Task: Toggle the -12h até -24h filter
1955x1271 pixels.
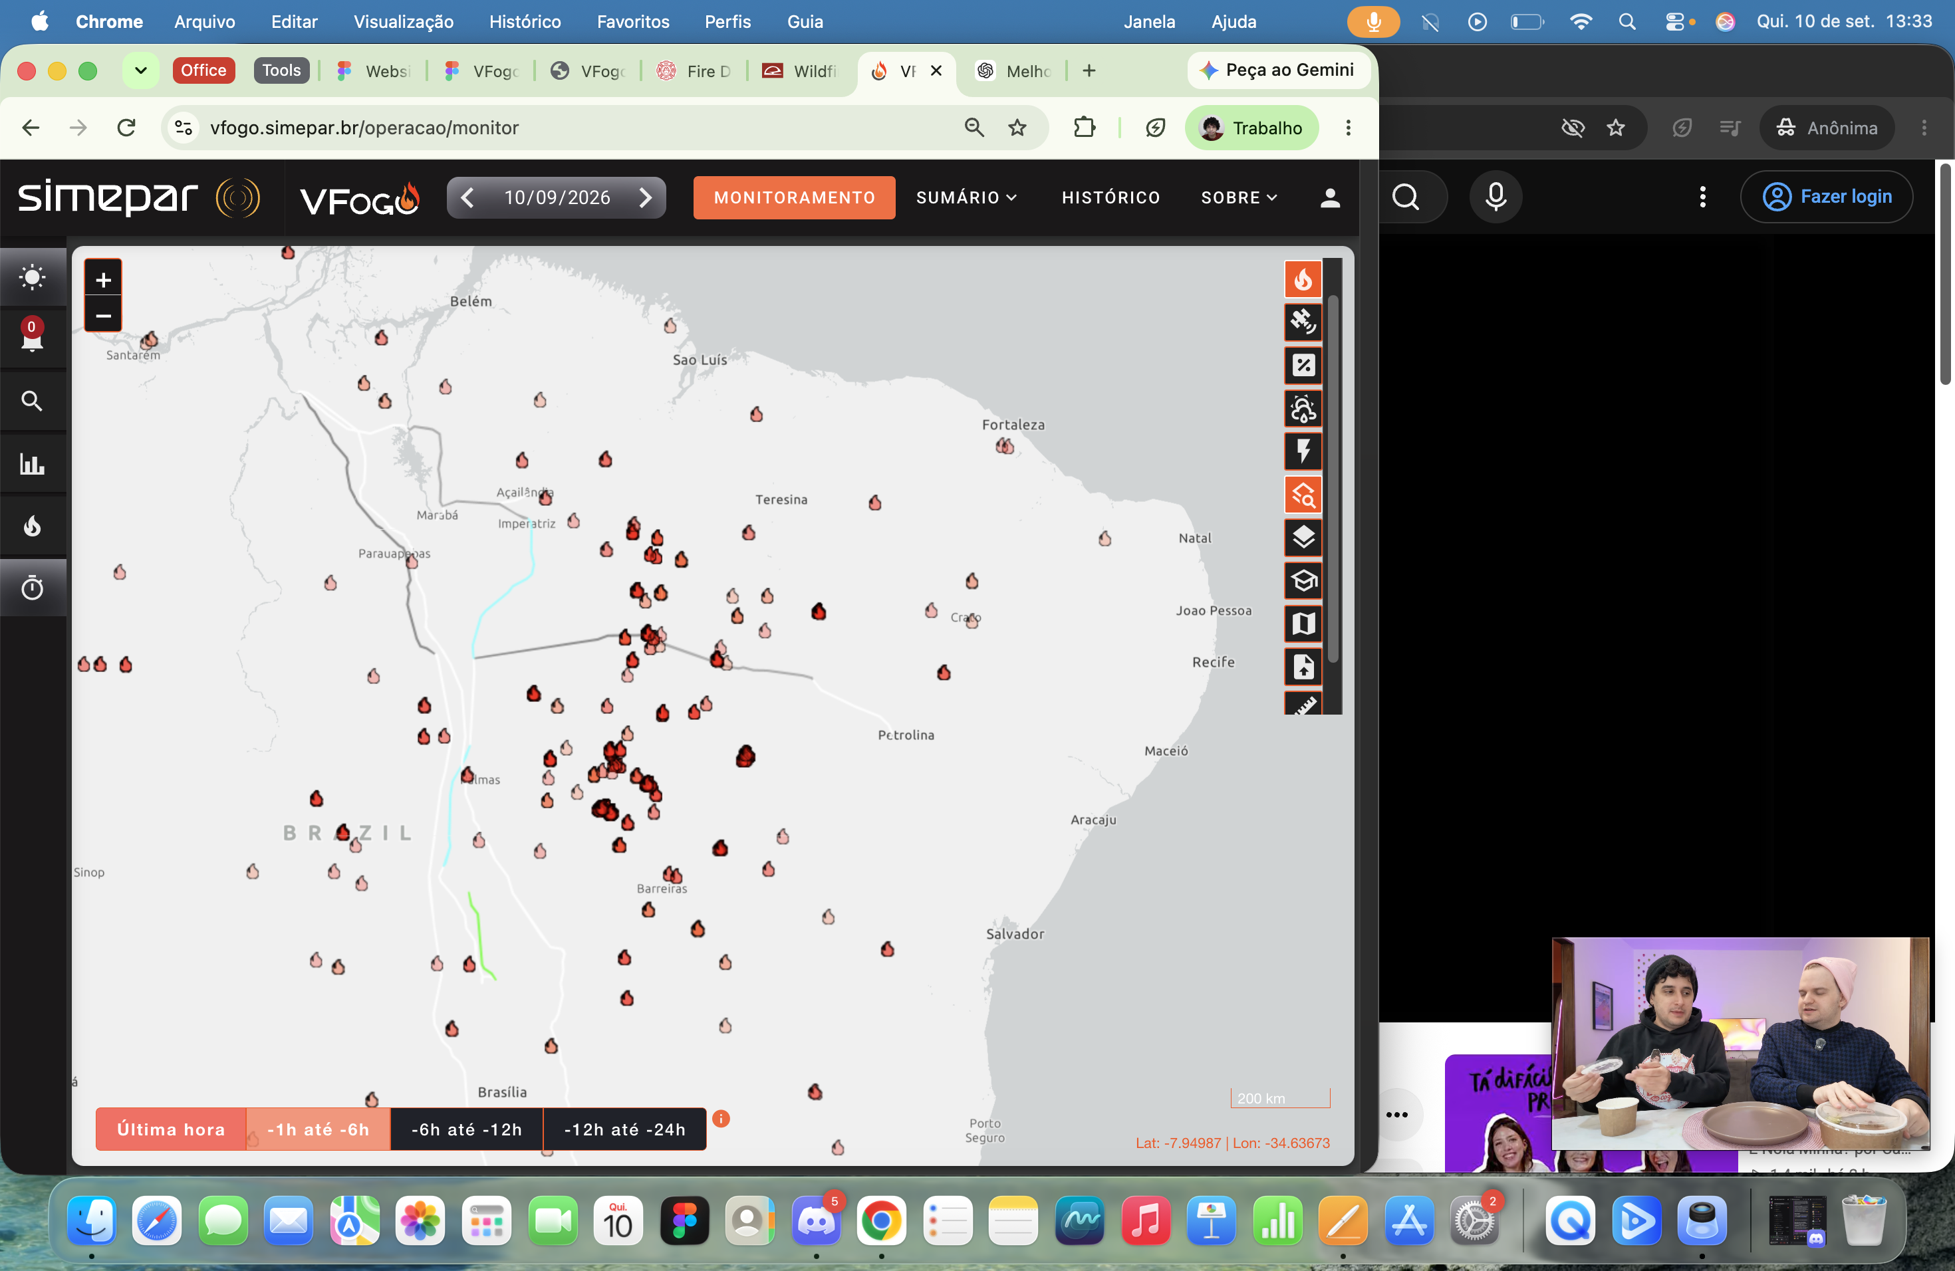Action: [x=624, y=1129]
